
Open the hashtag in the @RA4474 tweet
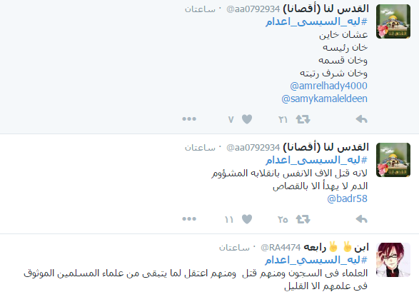[316, 260]
